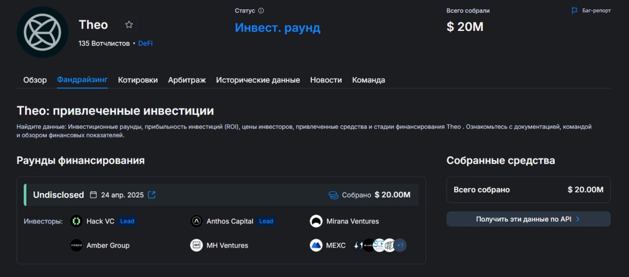The height and width of the screenshot is (277, 629).
Task: Select the Арбитраж tab
Action: (x=187, y=80)
